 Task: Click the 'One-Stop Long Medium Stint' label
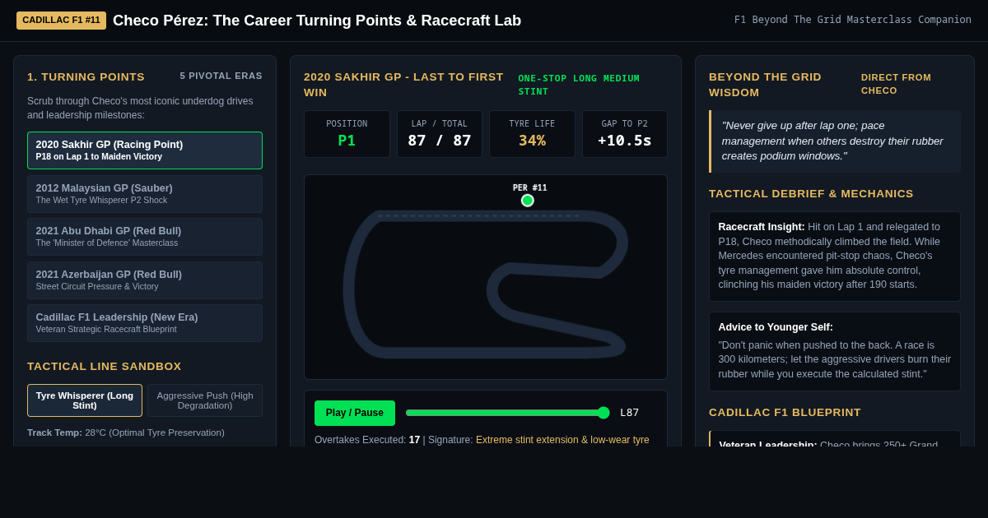point(579,85)
